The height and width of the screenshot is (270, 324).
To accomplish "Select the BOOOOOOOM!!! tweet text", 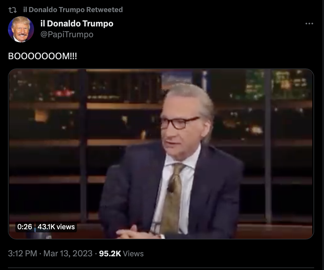I will [42, 56].
